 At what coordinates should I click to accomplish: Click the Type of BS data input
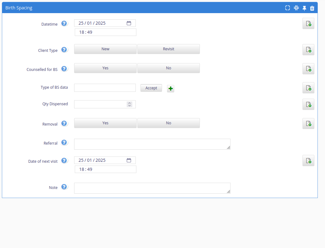pyautogui.click(x=105, y=88)
